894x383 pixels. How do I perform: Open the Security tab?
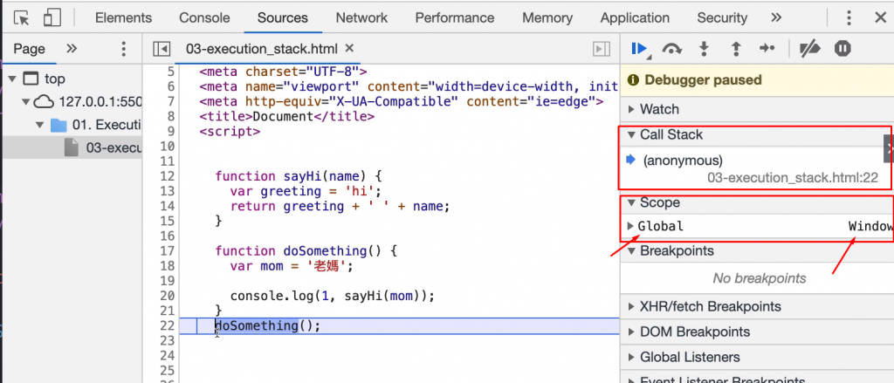[722, 17]
